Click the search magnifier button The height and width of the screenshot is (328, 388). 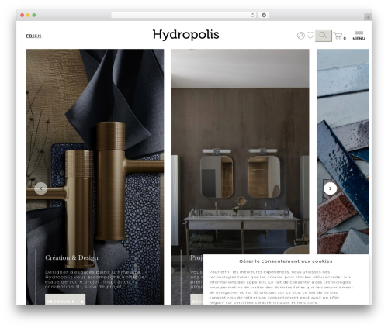(323, 36)
